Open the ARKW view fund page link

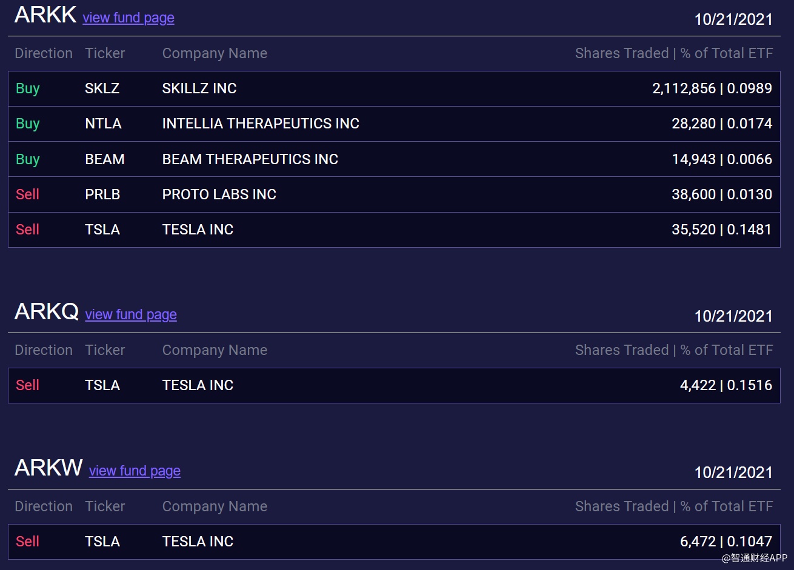[x=135, y=471]
